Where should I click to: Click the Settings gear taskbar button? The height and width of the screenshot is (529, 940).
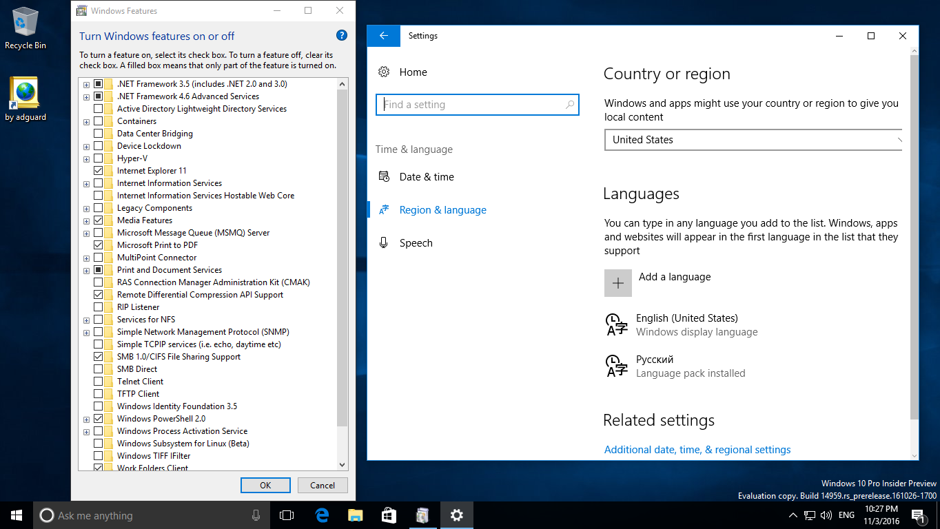456,515
